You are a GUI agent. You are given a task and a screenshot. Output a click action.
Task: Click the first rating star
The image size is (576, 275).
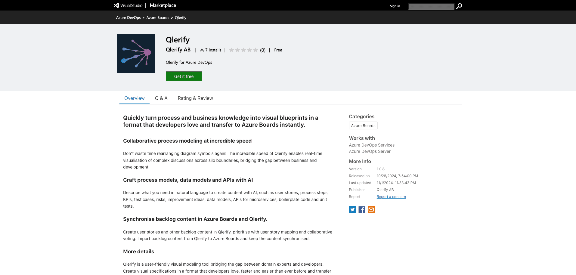coord(232,50)
